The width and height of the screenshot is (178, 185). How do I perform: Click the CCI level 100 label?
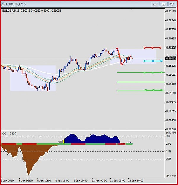click(x=168, y=136)
